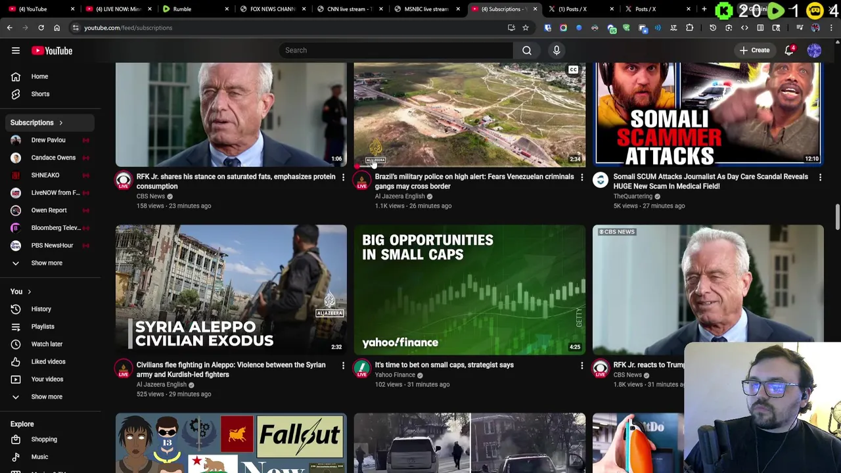
Task: Open Brazil military police video thumbnail
Action: click(x=470, y=114)
